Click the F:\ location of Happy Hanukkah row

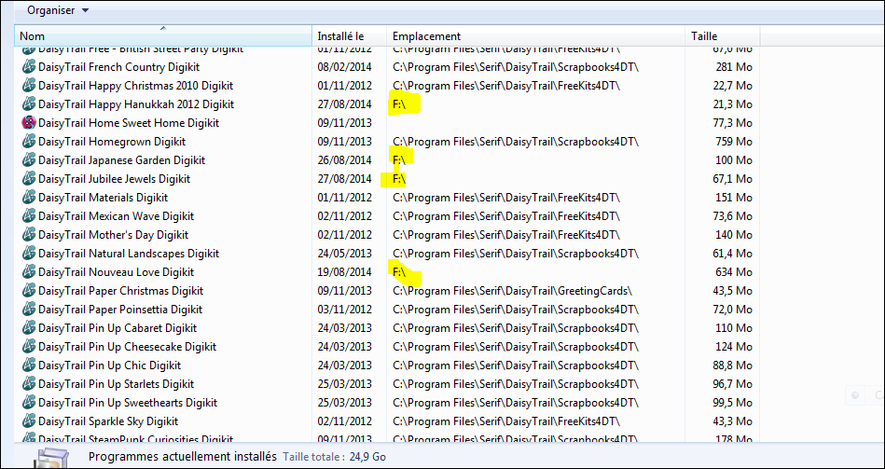400,104
